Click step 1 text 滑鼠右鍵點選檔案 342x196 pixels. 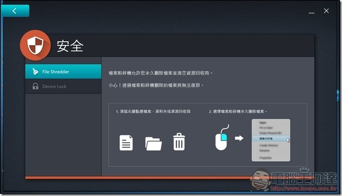pyautogui.click(x=153, y=111)
